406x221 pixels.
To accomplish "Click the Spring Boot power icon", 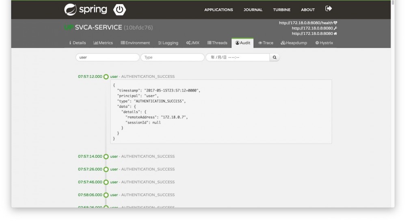I will point(120,9).
